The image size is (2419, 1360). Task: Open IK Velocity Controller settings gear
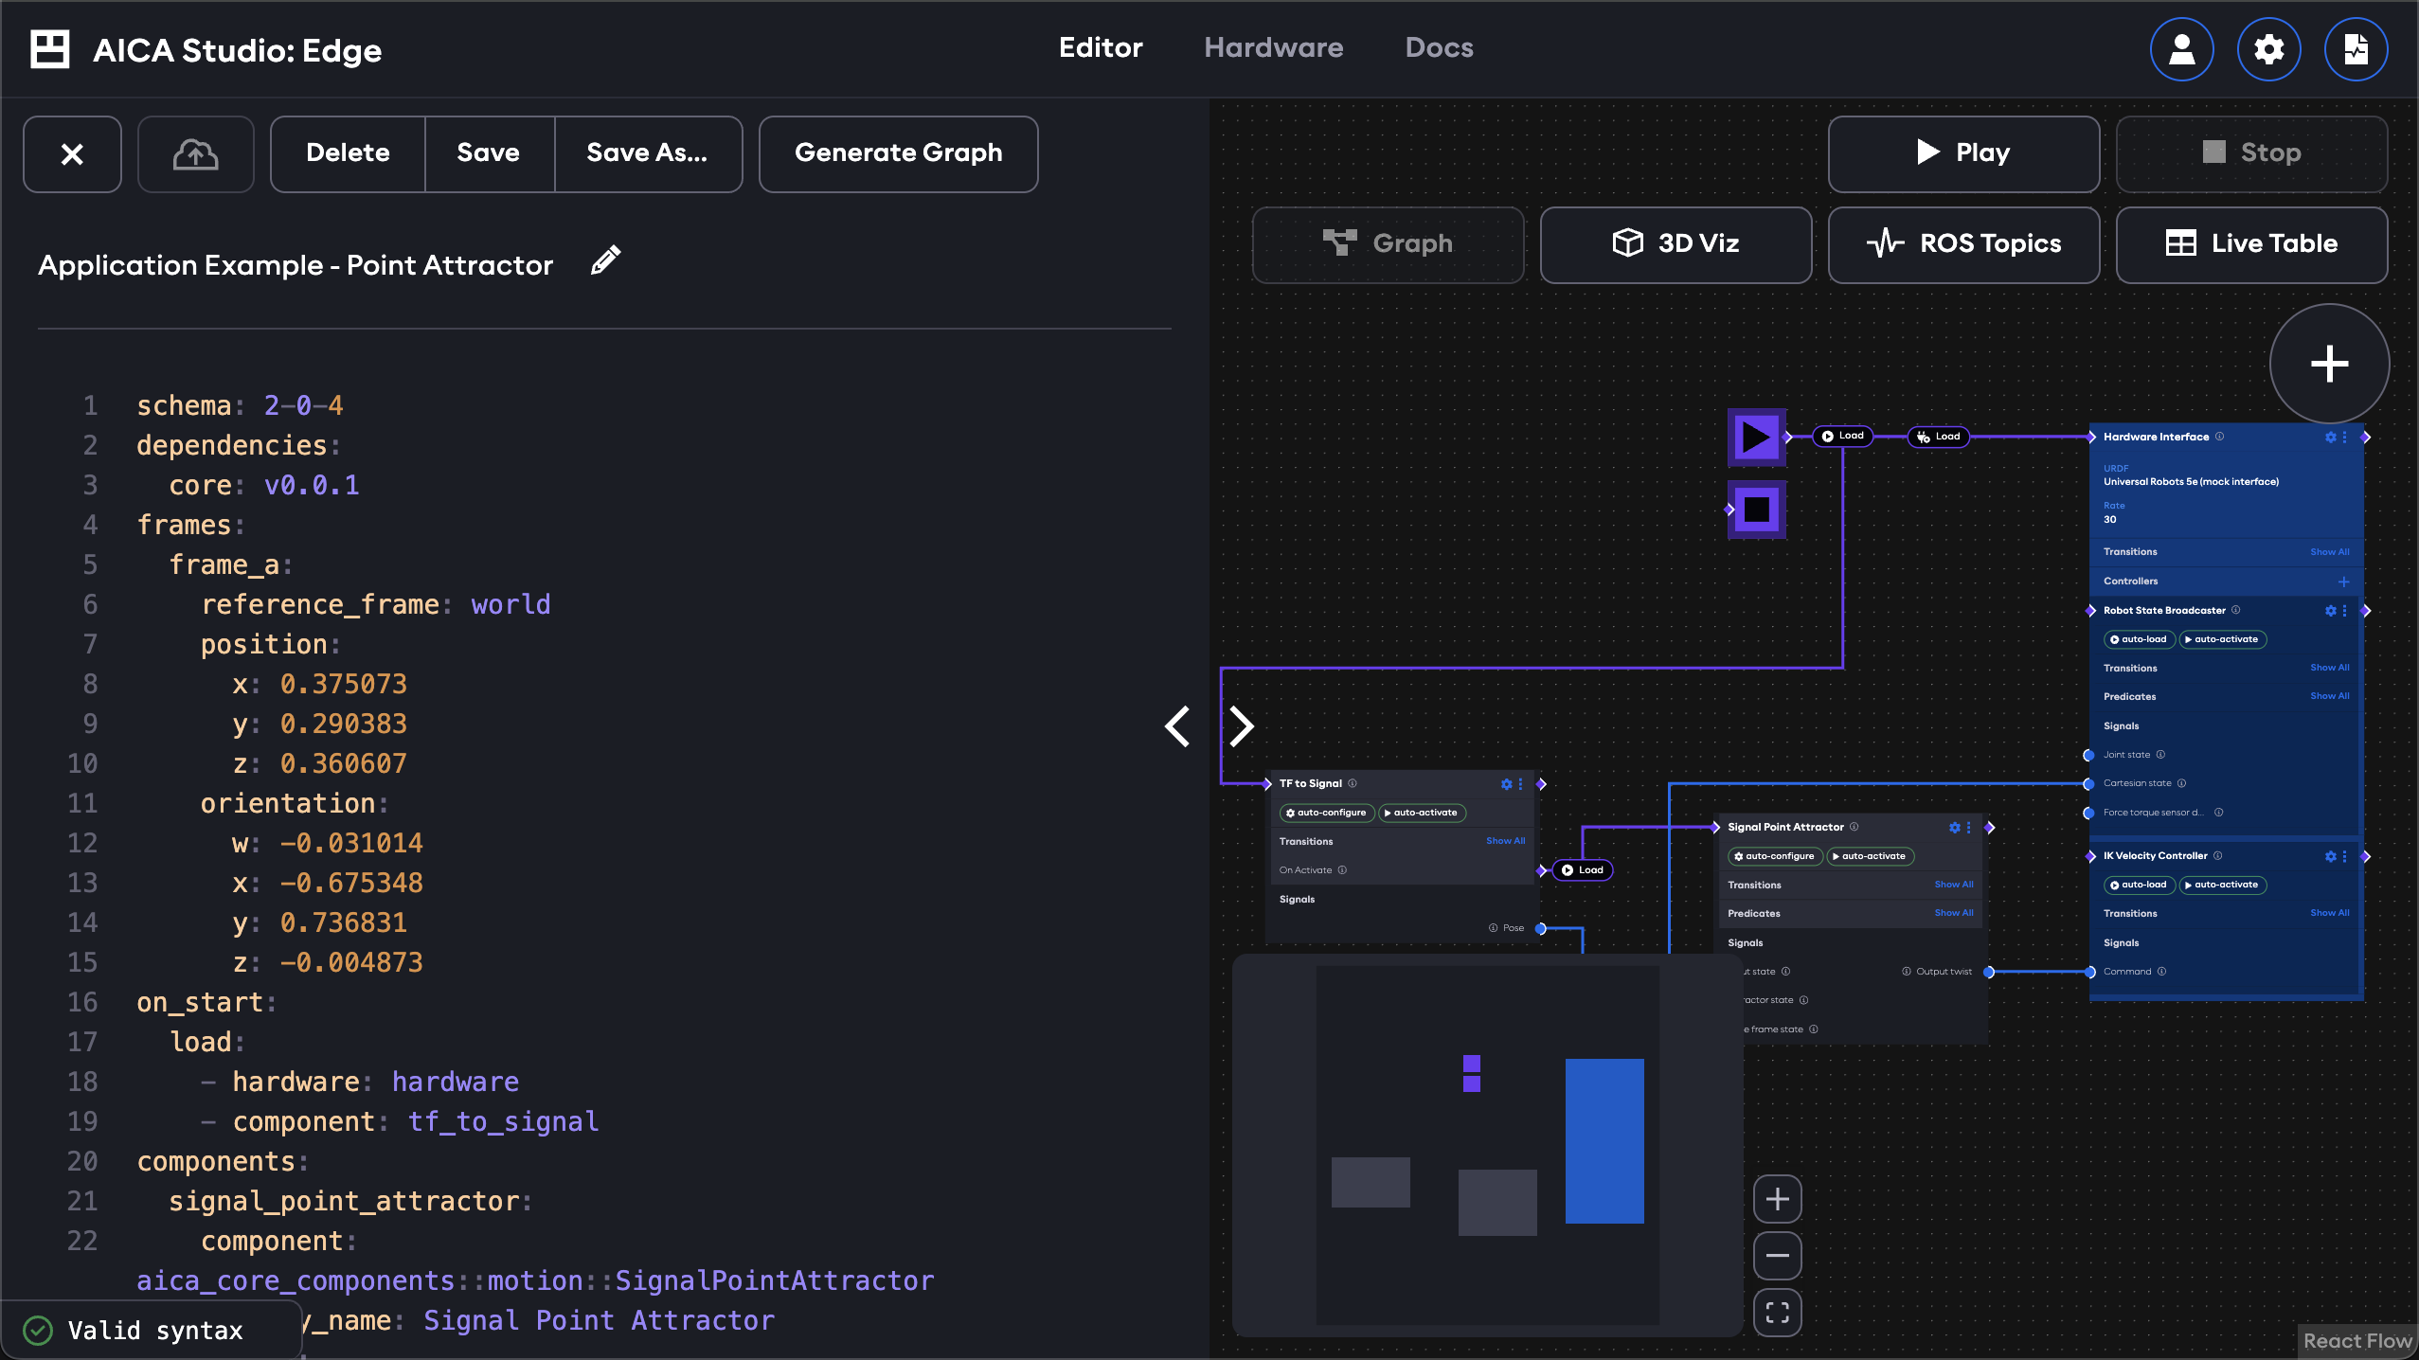click(x=2330, y=856)
